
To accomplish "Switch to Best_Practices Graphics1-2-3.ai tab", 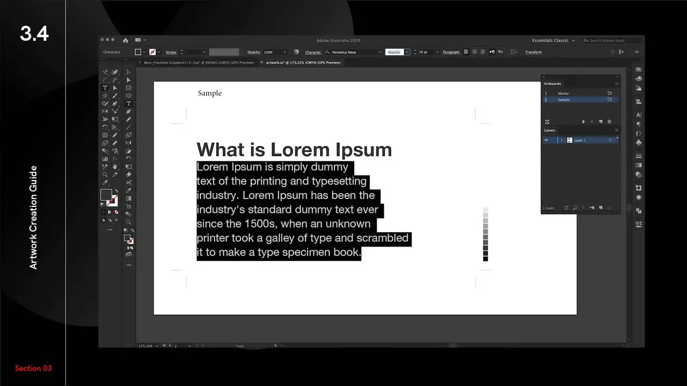I will pyautogui.click(x=199, y=63).
